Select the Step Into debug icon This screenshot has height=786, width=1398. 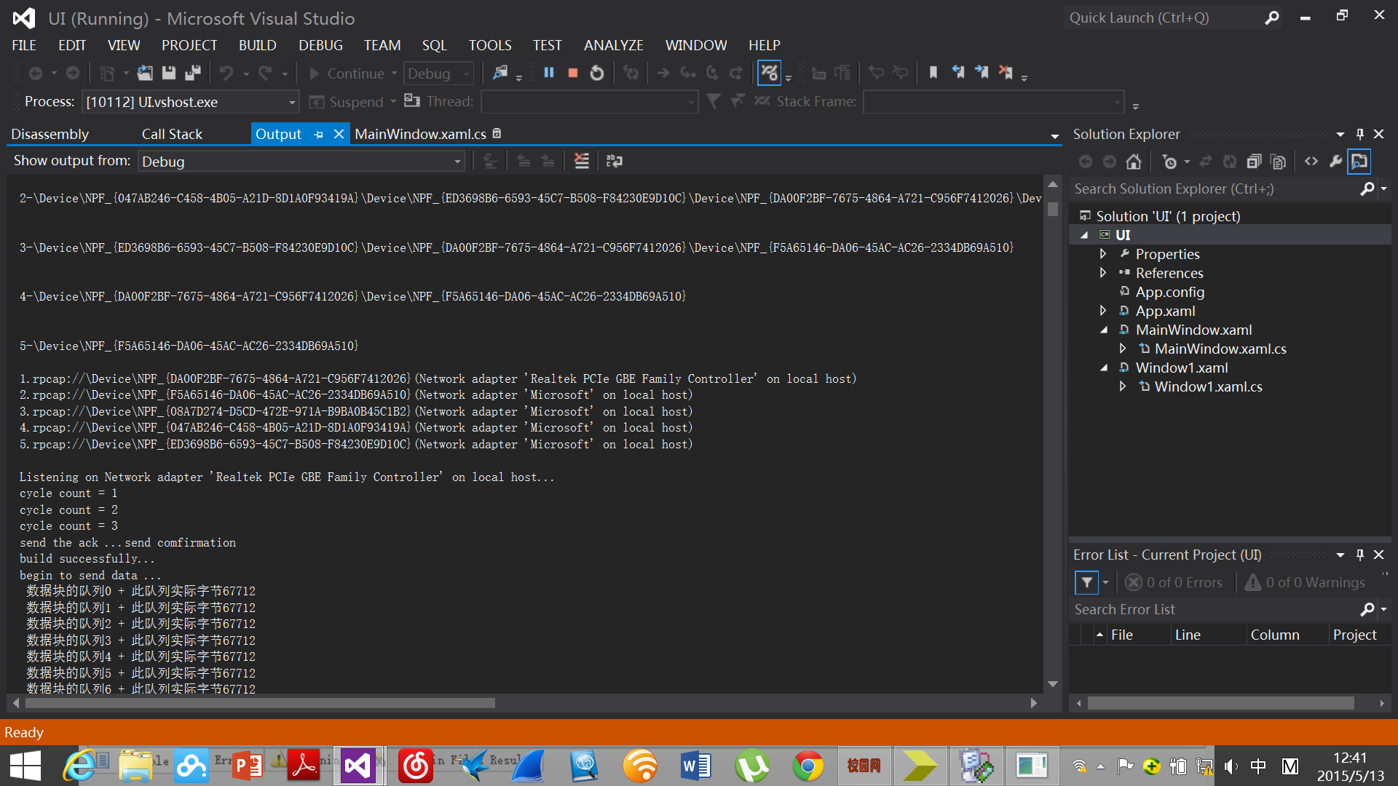687,73
